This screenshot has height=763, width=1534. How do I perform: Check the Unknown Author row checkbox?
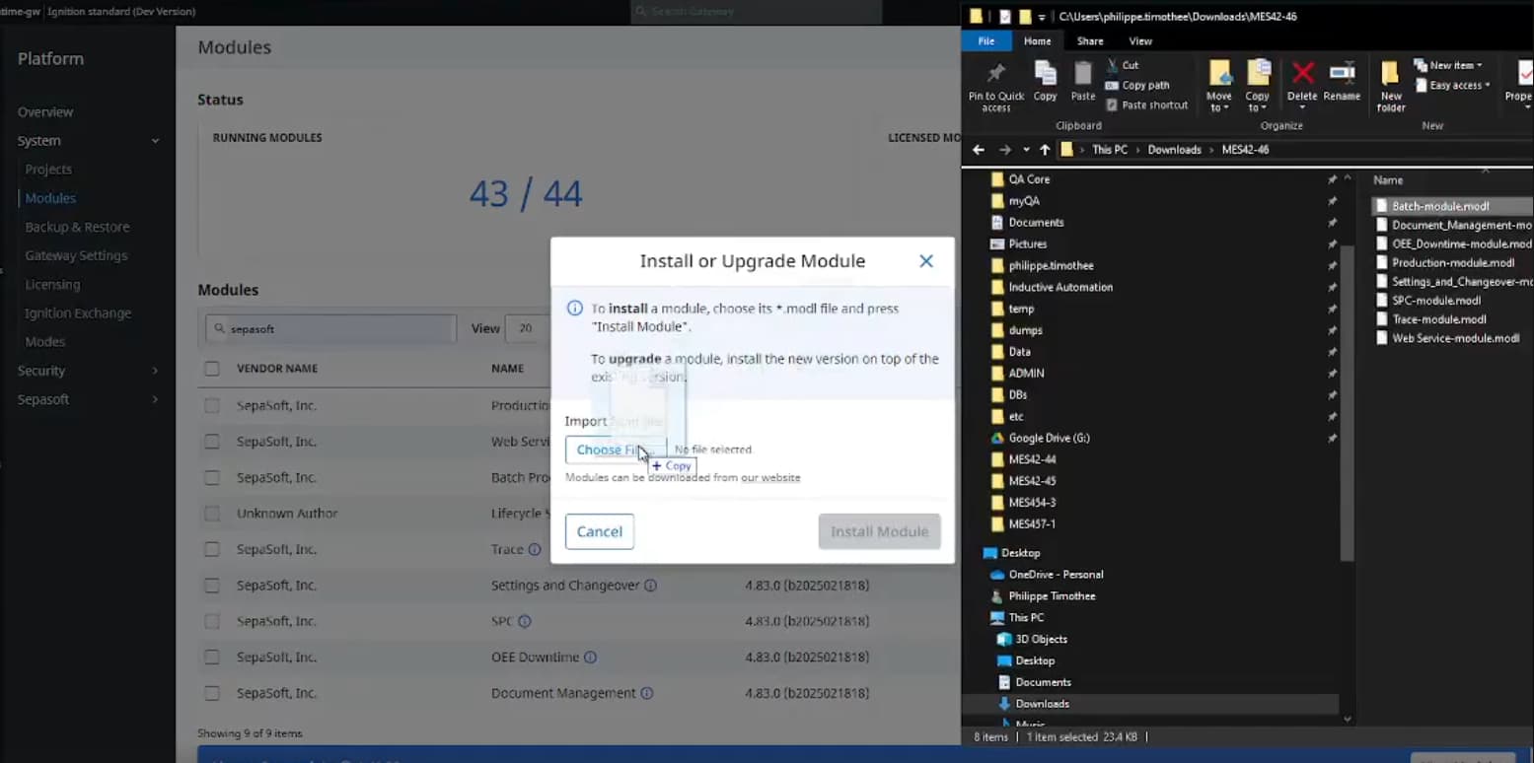click(x=212, y=514)
